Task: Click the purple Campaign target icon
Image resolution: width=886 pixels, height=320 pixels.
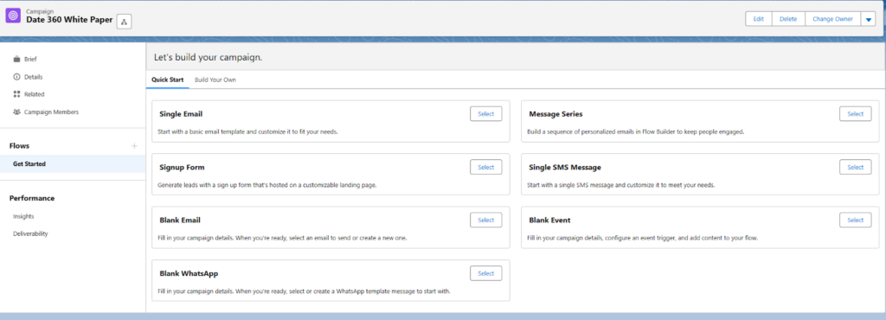Action: (13, 16)
